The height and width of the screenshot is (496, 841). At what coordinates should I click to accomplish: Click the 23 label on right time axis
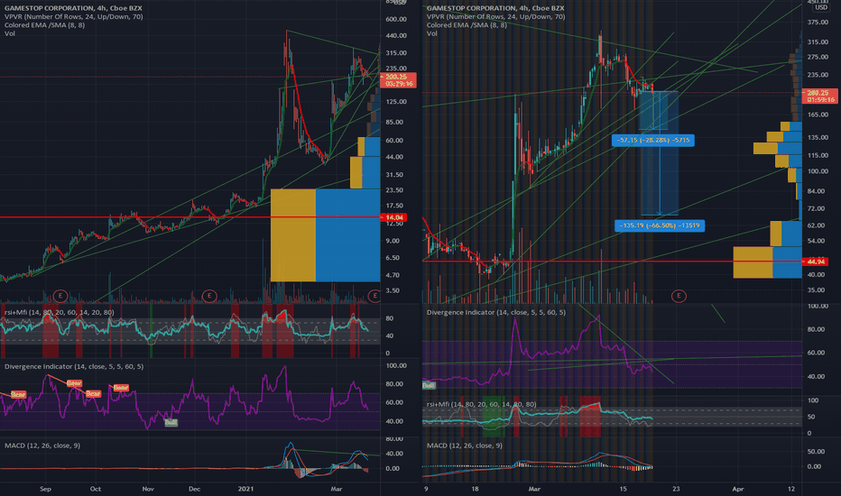coord(676,489)
